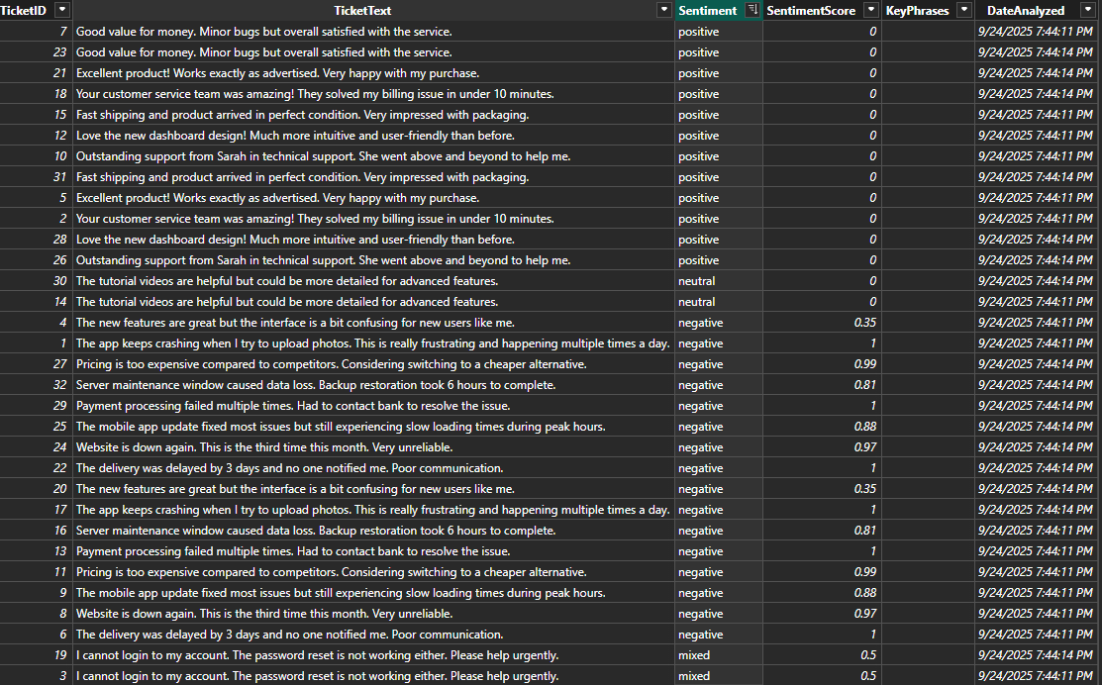The image size is (1102, 685).
Task: Open the DateAnalyzed column filter arrow
Action: (x=1089, y=10)
